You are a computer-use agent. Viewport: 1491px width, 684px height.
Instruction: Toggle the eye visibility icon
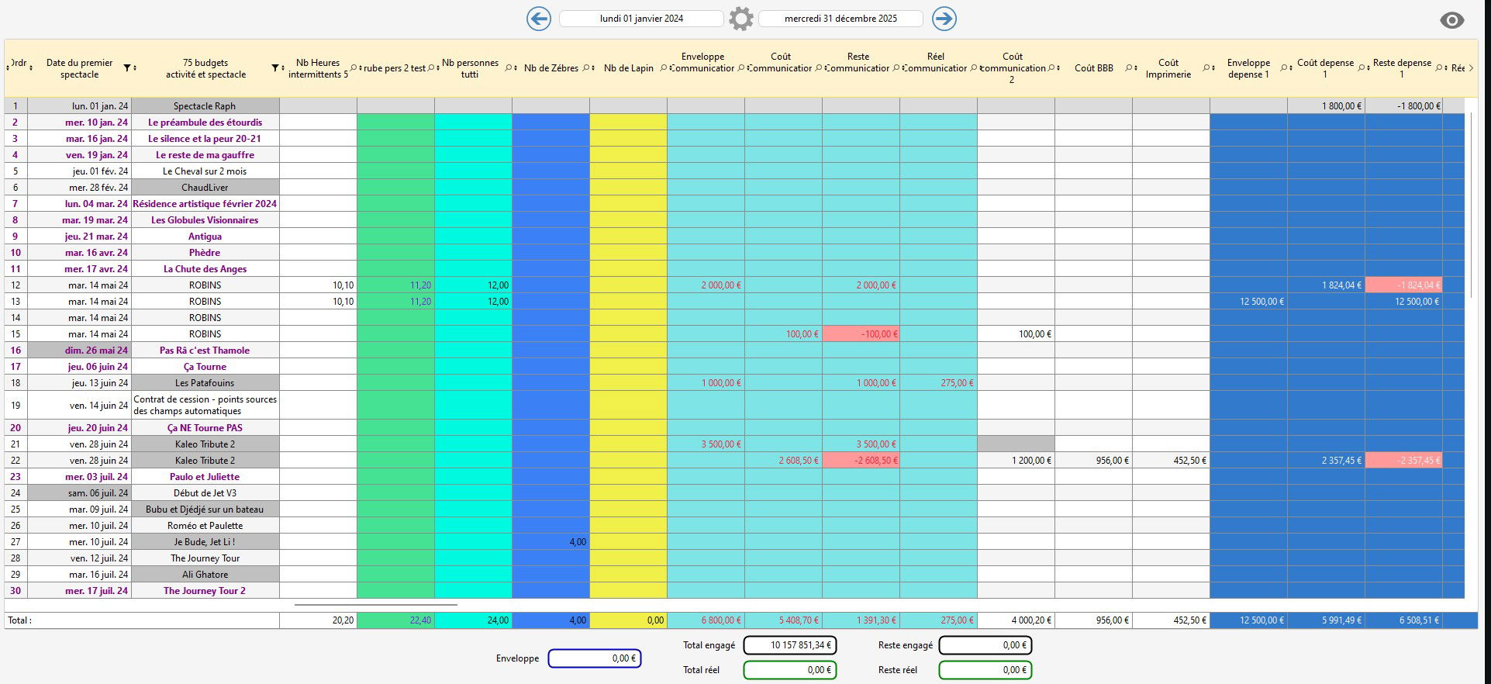point(1451,21)
